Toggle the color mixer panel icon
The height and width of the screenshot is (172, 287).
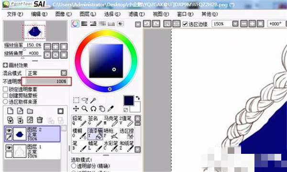click(x=102, y=24)
